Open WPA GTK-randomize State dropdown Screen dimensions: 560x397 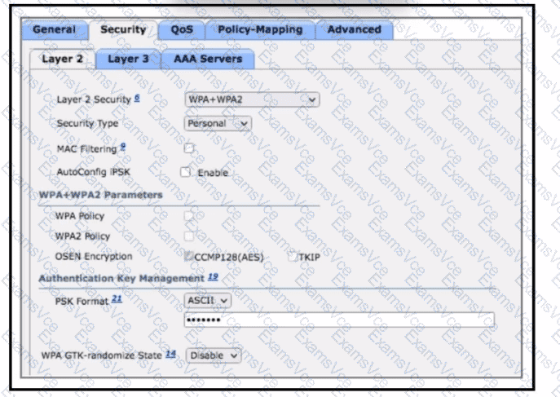click(x=214, y=355)
